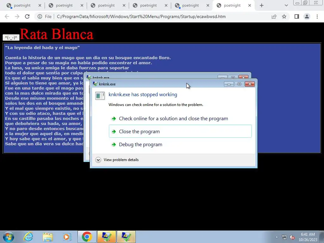Click the error dialog application icon

tap(100, 96)
